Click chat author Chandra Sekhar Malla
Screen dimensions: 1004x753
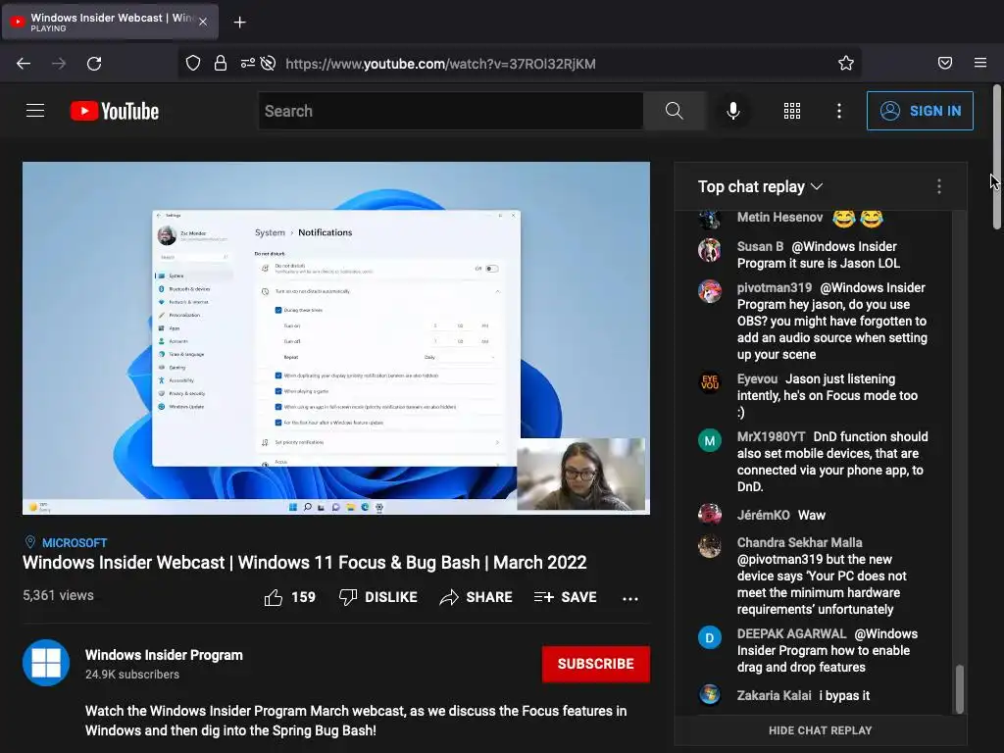(799, 542)
